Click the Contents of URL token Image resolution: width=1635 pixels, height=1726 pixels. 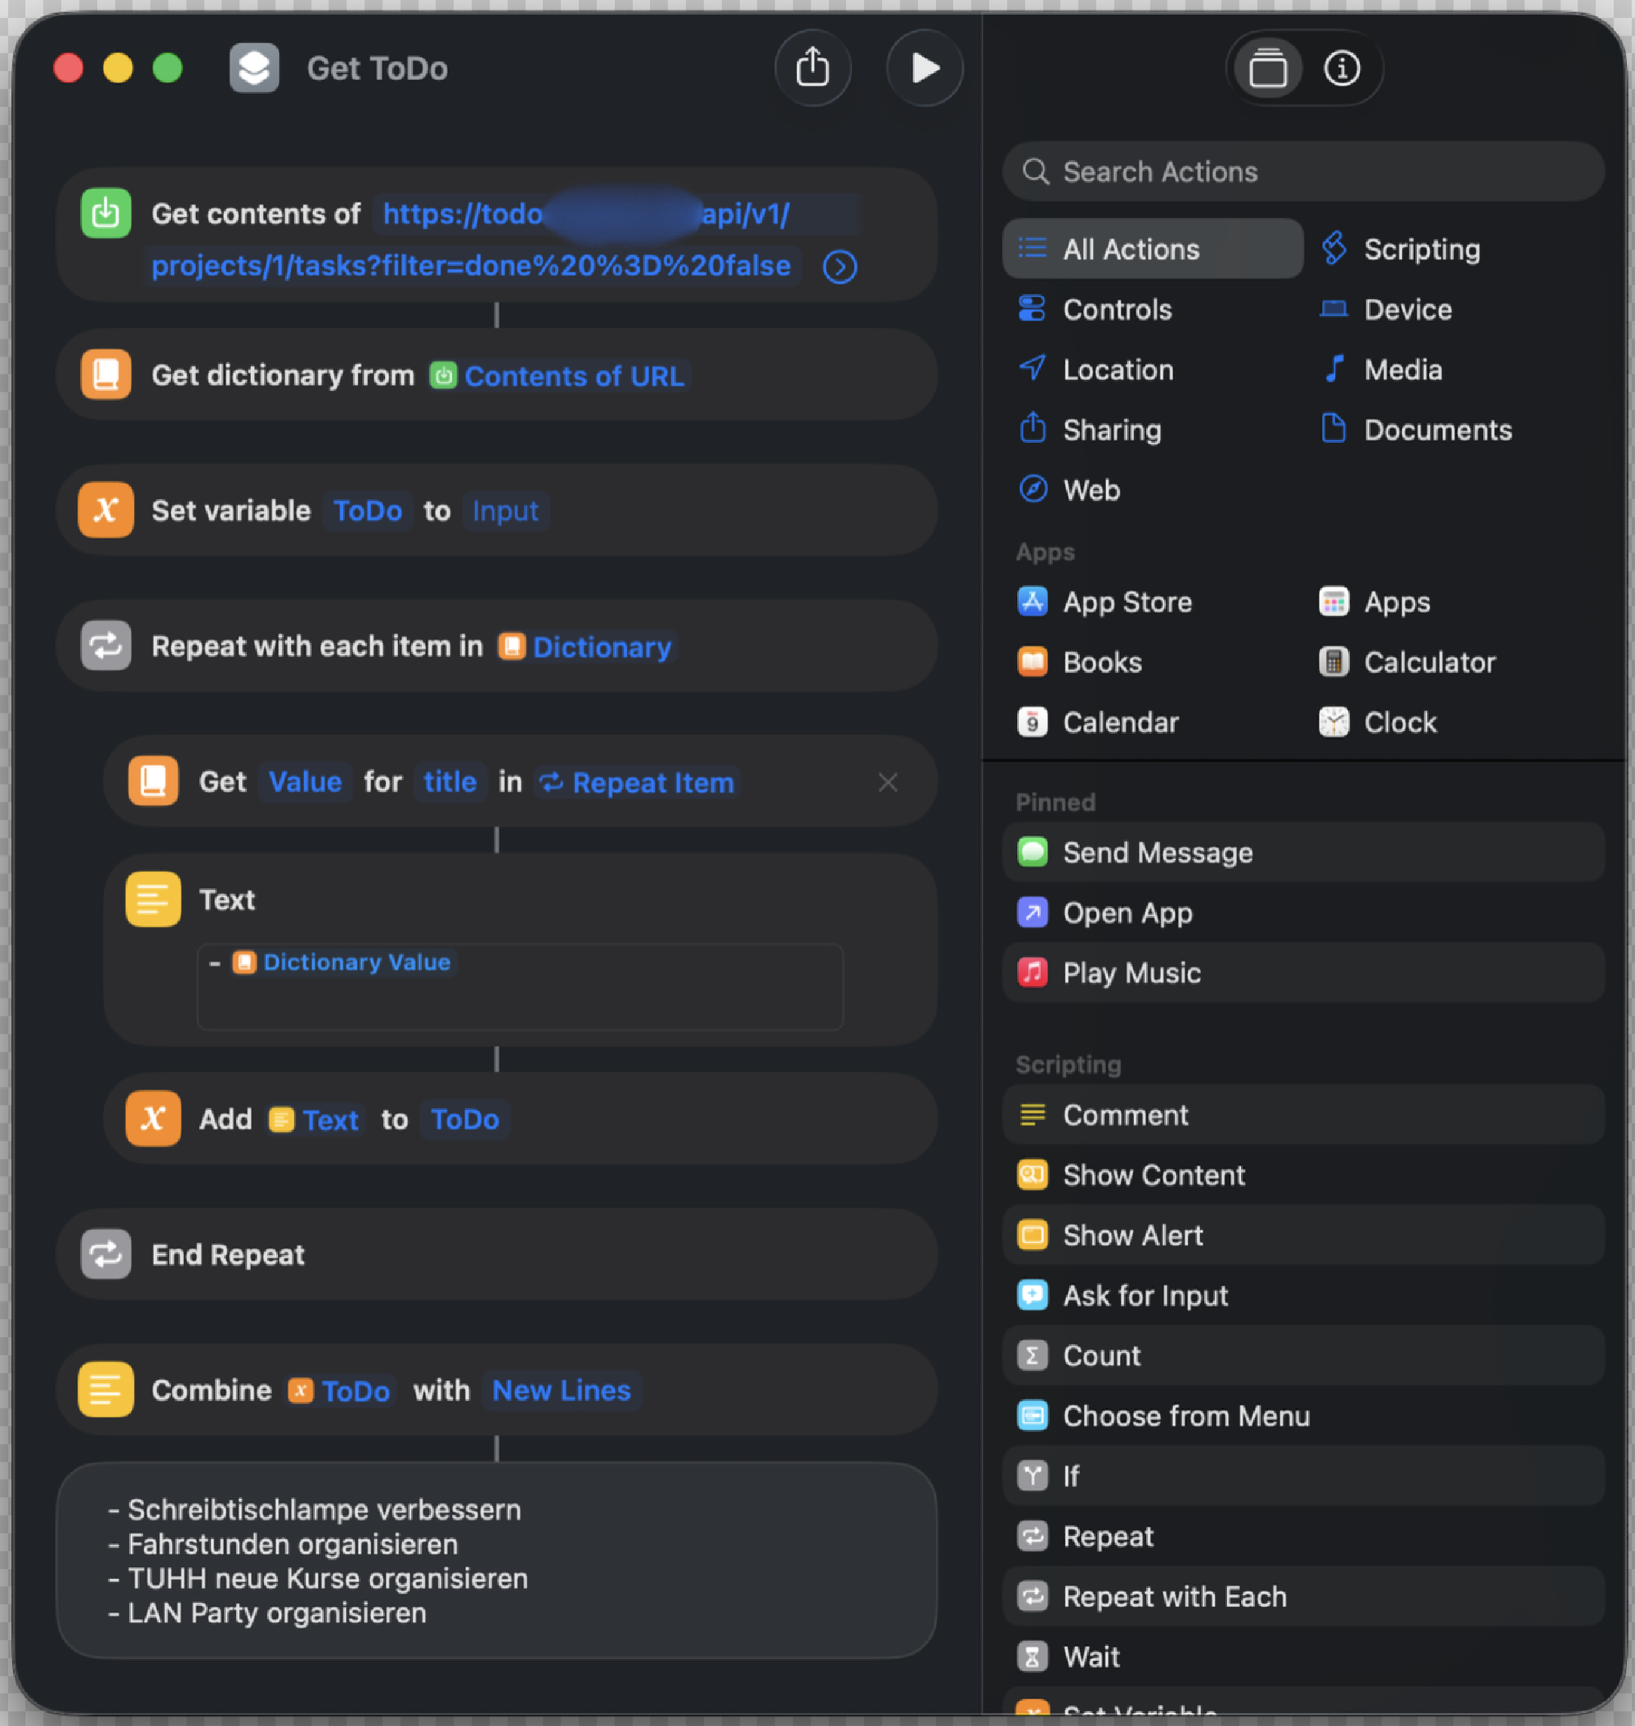click(573, 376)
